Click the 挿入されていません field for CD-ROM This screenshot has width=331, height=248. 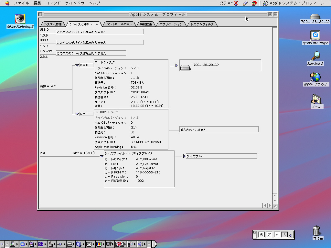point(219,129)
